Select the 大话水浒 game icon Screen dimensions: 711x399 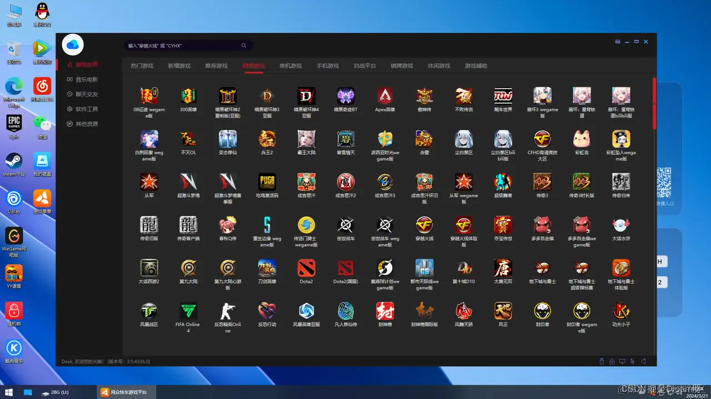click(x=621, y=225)
